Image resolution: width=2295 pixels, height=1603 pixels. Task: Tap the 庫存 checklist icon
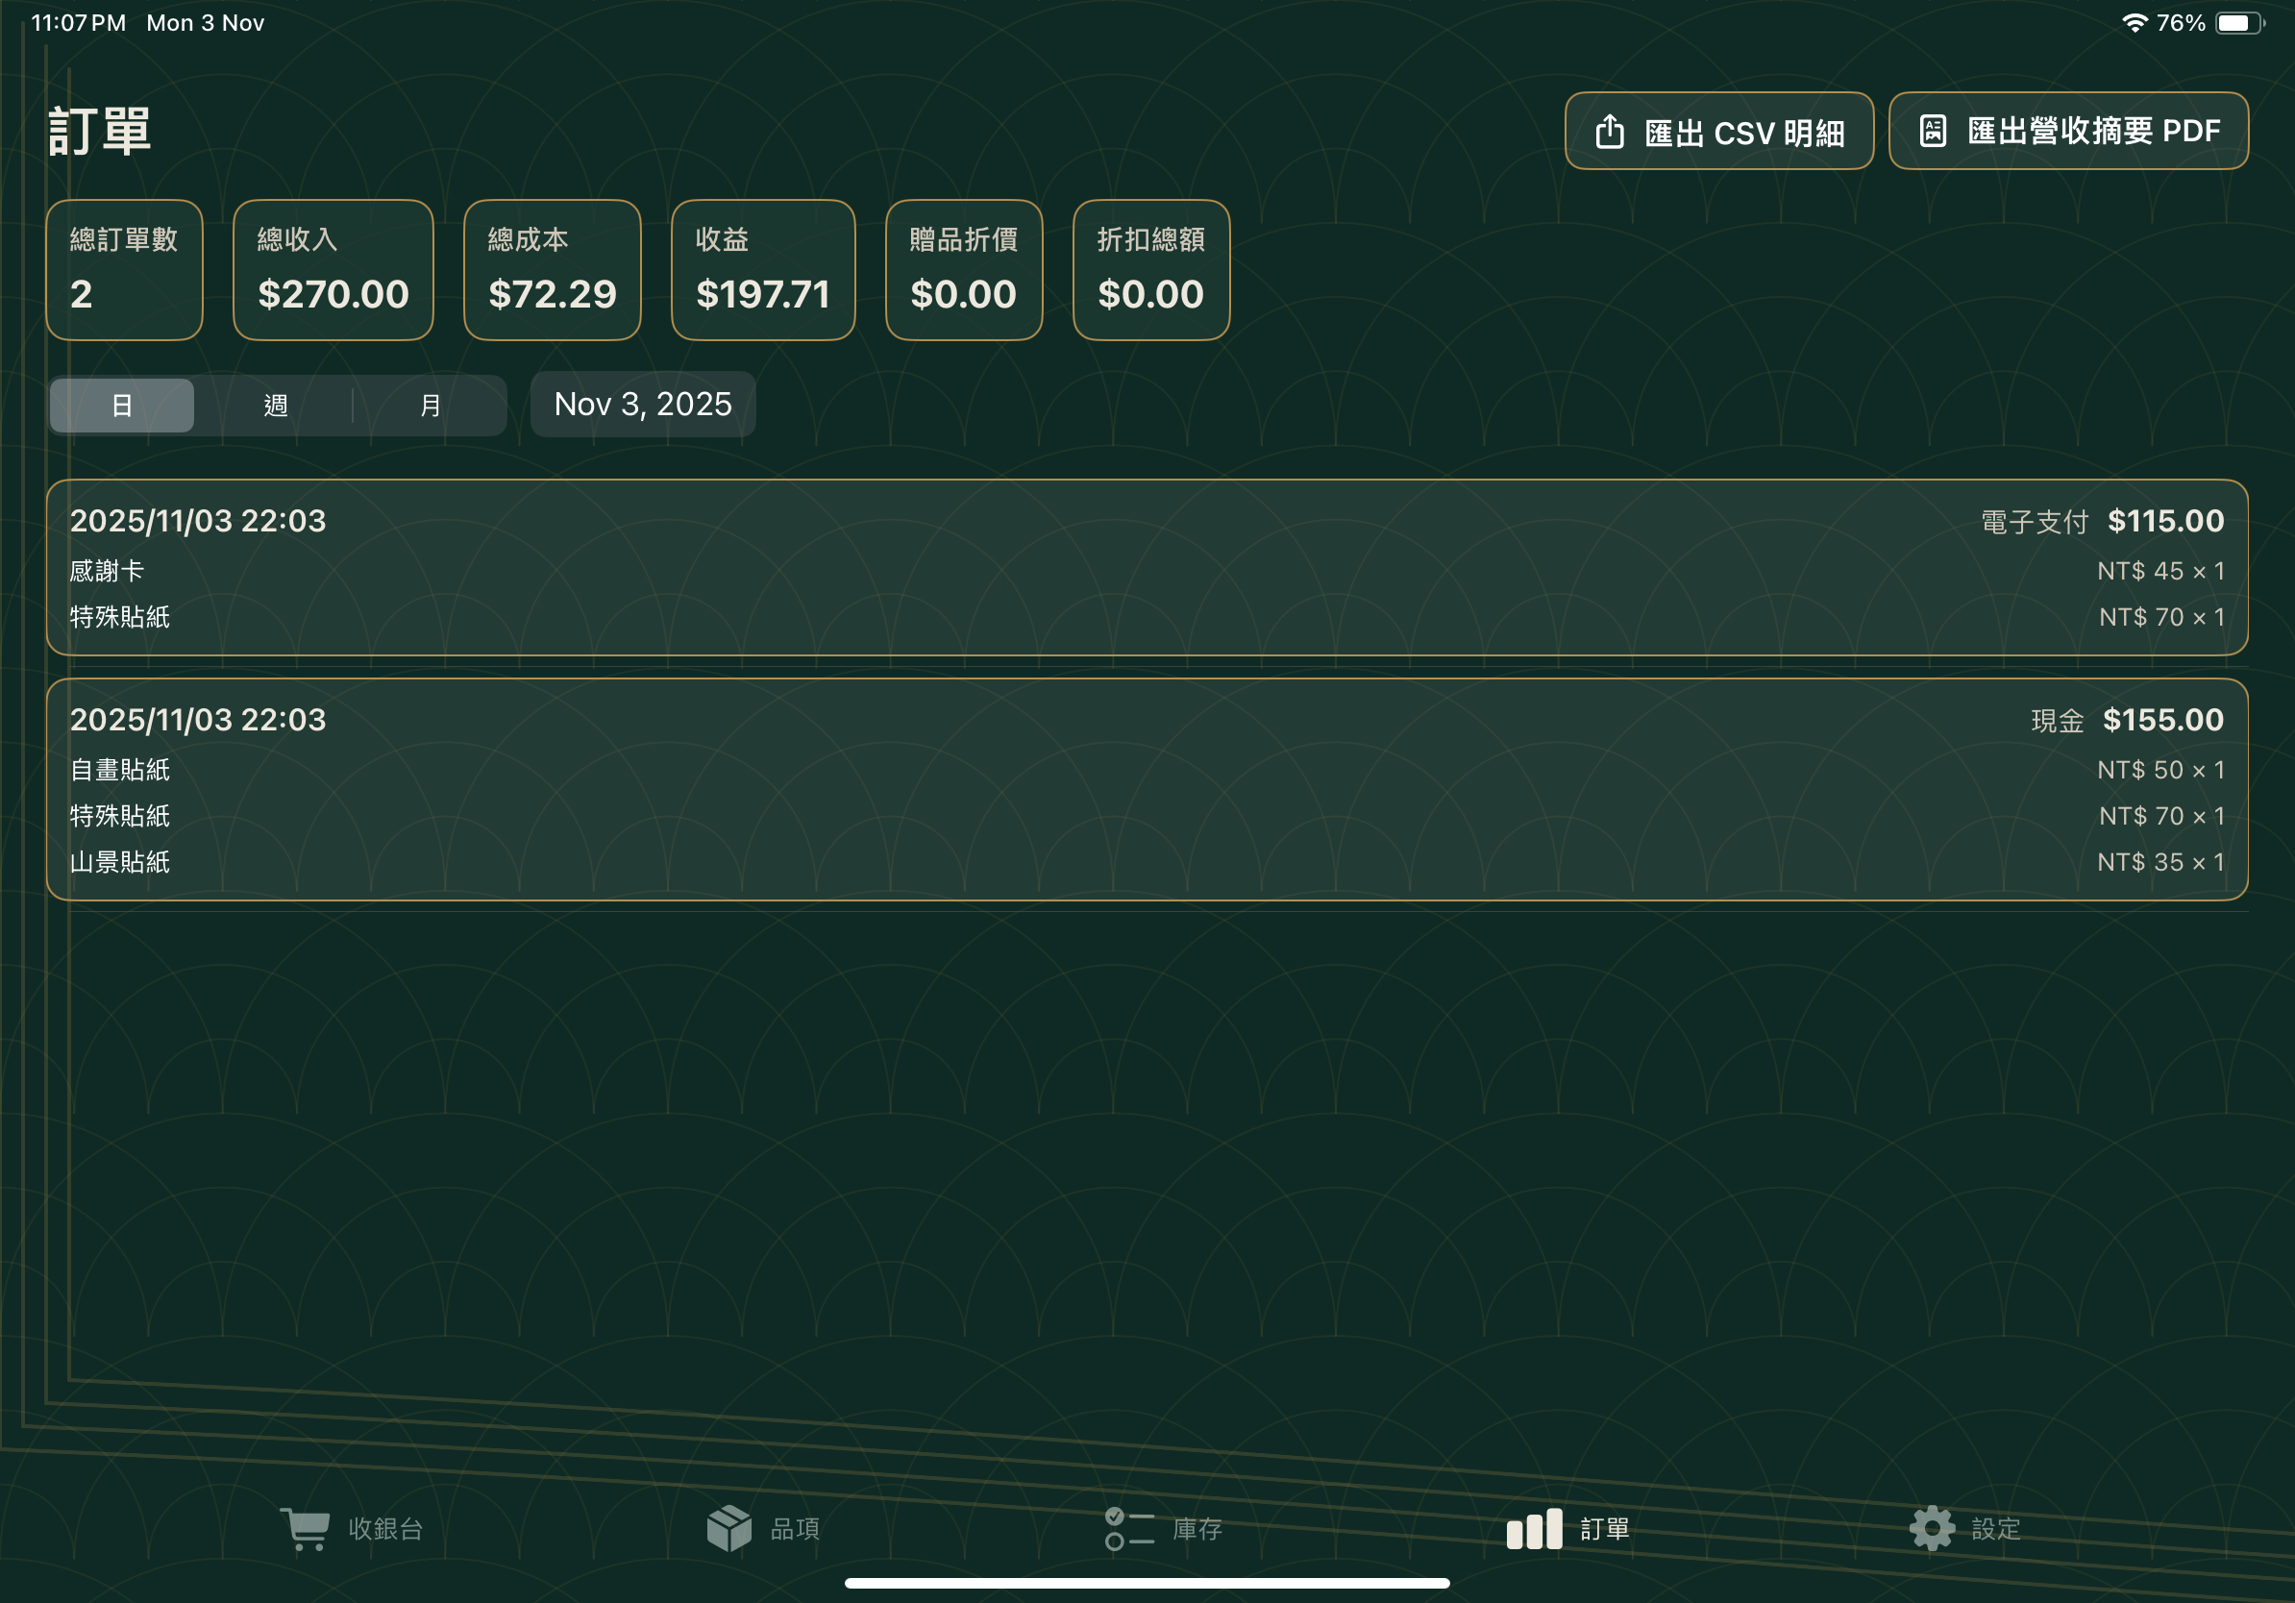click(x=1128, y=1528)
